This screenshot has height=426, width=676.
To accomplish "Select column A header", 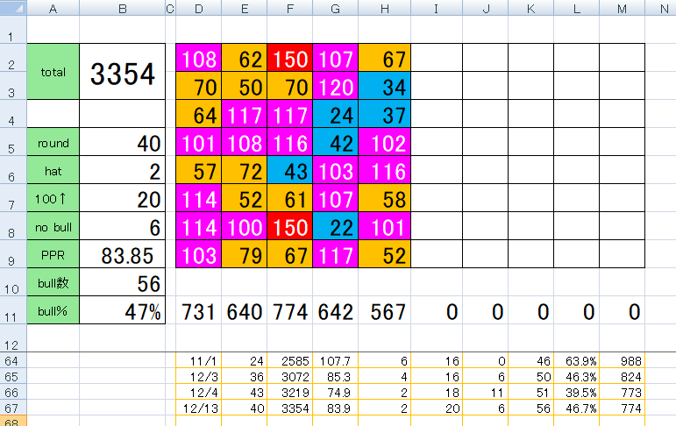I will [x=53, y=8].
